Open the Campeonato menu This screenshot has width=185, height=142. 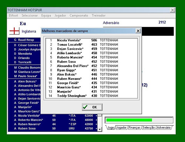[79, 16]
